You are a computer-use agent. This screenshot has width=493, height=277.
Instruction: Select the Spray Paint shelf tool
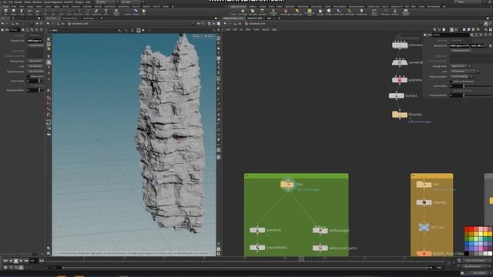coord(97,12)
